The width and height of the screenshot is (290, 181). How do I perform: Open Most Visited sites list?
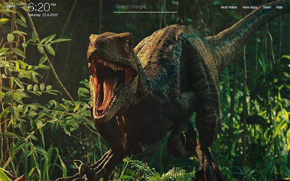coord(229,7)
